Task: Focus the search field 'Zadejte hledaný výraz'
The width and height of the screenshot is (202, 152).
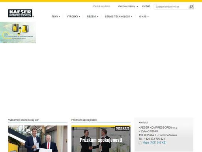Action: pyautogui.click(x=171, y=7)
